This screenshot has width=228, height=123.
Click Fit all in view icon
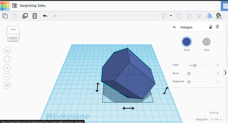coord(7,59)
